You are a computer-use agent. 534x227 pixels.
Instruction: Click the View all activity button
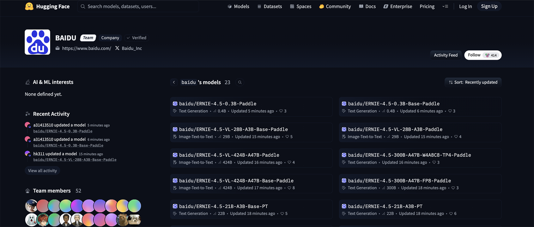point(42,171)
